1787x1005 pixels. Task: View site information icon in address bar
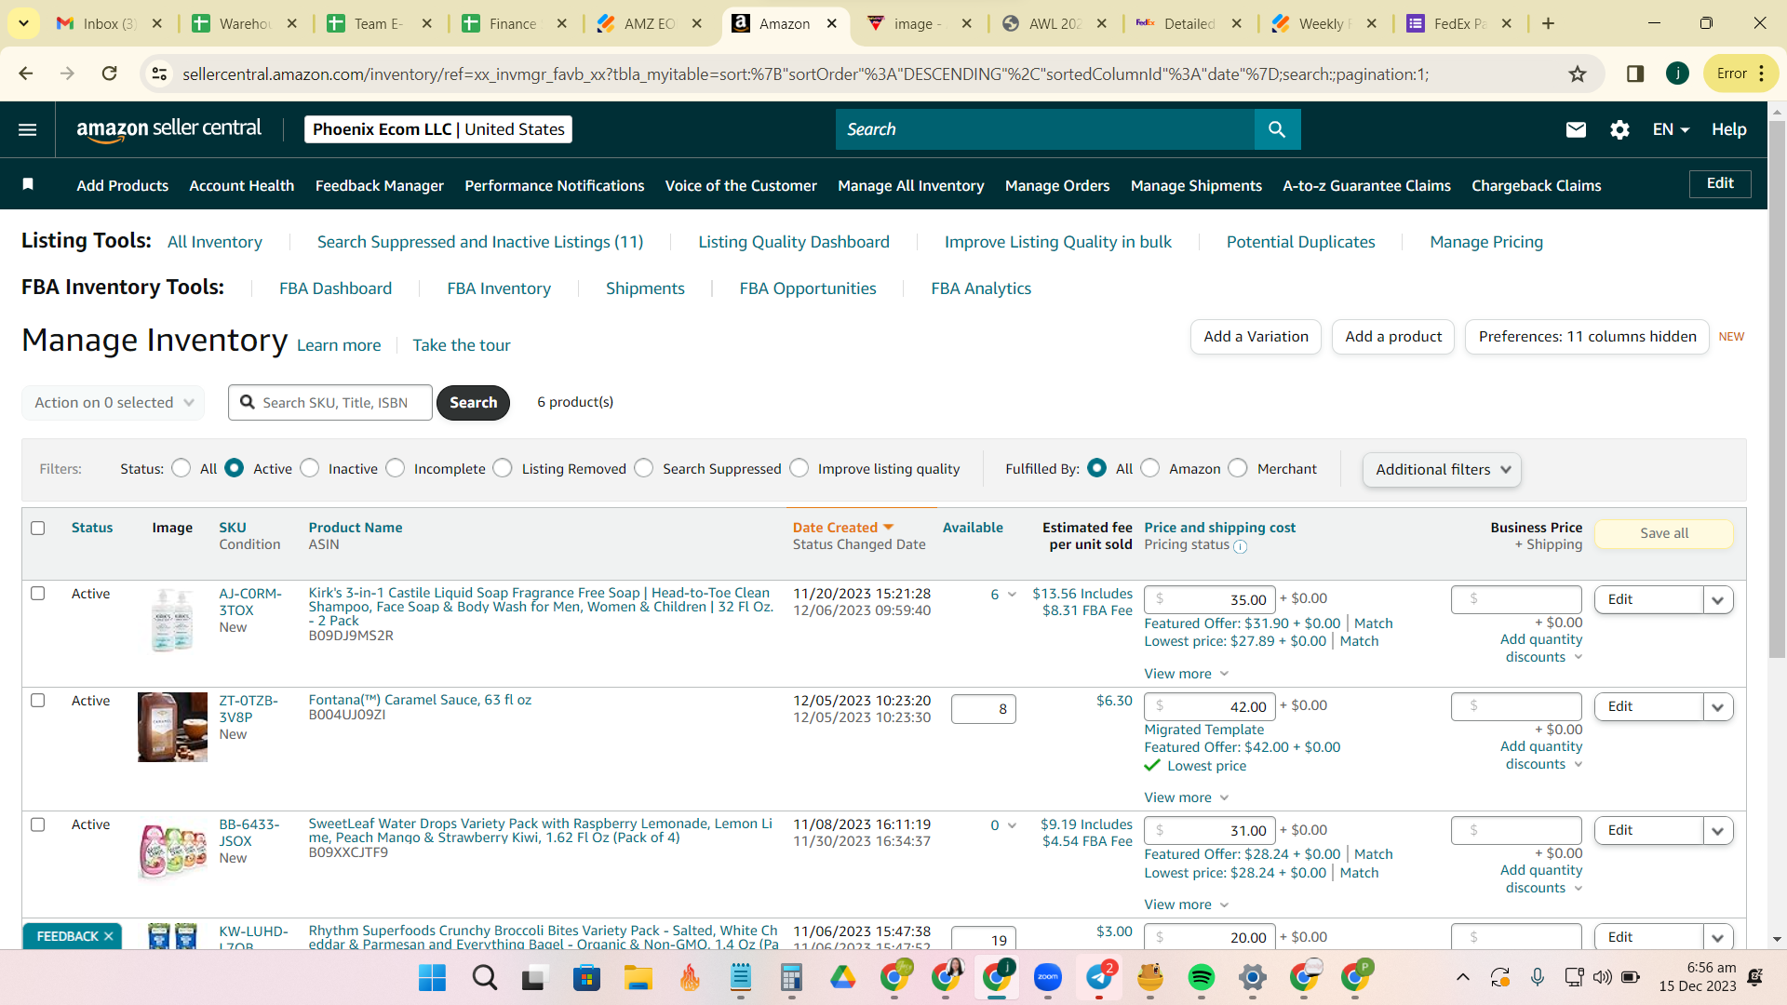(160, 74)
